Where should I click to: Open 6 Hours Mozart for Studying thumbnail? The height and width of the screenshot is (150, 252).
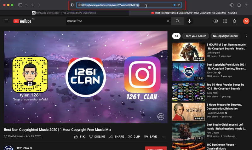(x=188, y=112)
